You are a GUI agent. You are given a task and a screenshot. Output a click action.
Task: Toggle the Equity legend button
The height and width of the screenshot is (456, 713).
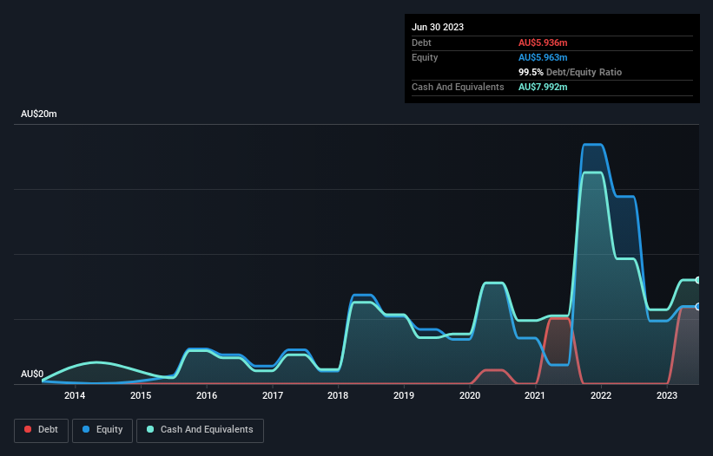coord(102,430)
